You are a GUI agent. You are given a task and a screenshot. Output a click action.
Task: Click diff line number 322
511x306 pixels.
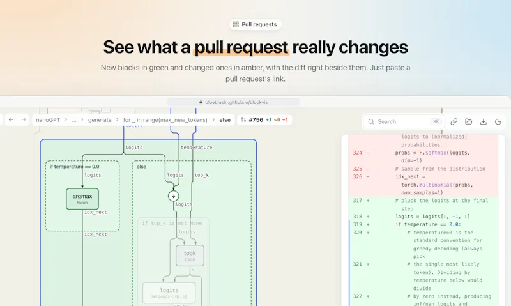[x=357, y=296]
